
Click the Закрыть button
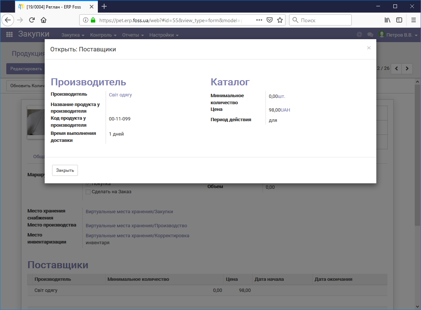point(65,170)
